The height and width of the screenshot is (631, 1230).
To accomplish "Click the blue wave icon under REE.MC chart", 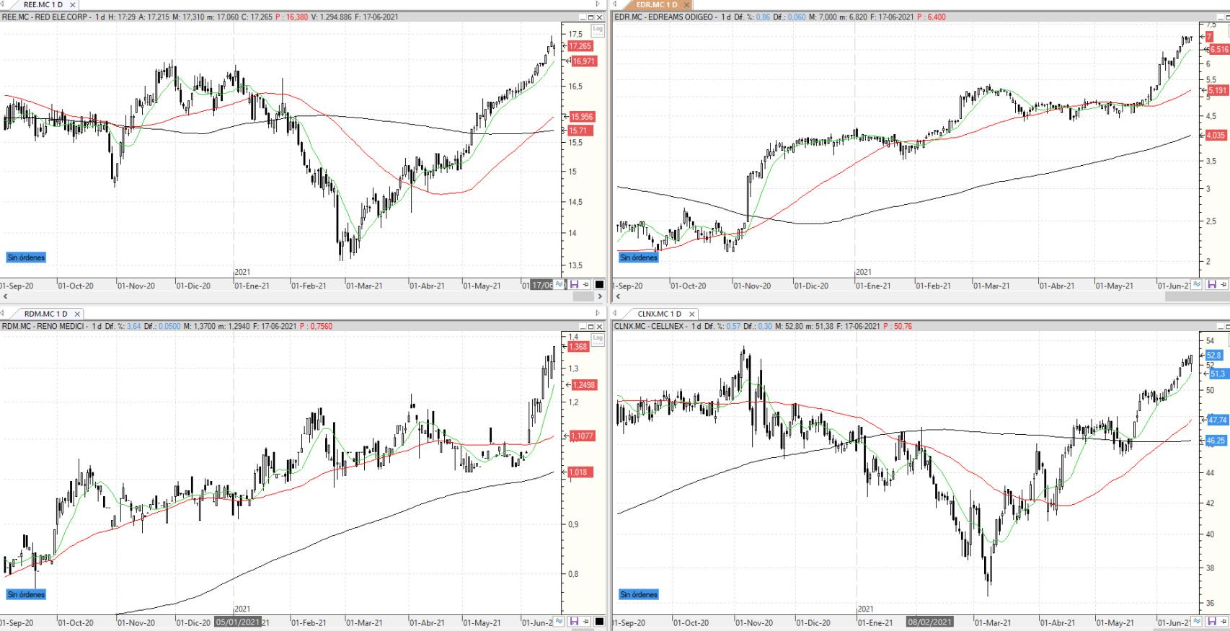I will click(560, 285).
